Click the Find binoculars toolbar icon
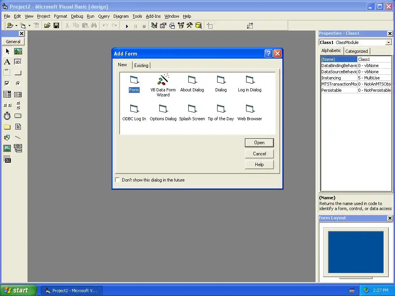 pos(94,25)
